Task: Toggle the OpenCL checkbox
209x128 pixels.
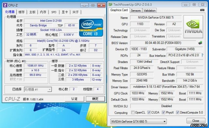Action: click(133, 112)
